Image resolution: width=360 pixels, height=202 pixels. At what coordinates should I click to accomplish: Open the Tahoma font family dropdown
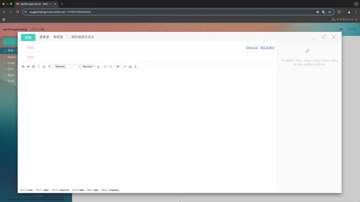coord(67,67)
